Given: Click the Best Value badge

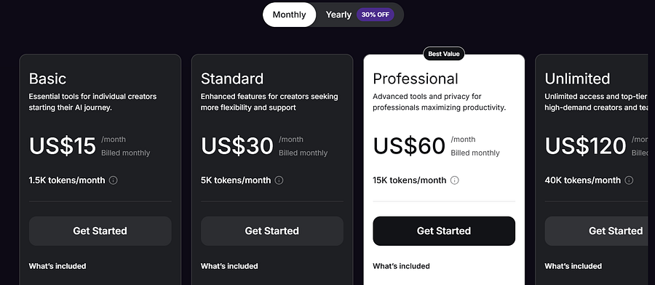Looking at the screenshot, I should (x=444, y=54).
